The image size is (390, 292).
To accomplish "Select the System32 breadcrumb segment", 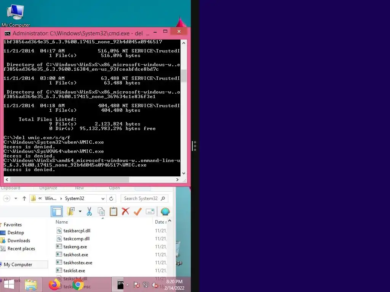I will 74,198.
